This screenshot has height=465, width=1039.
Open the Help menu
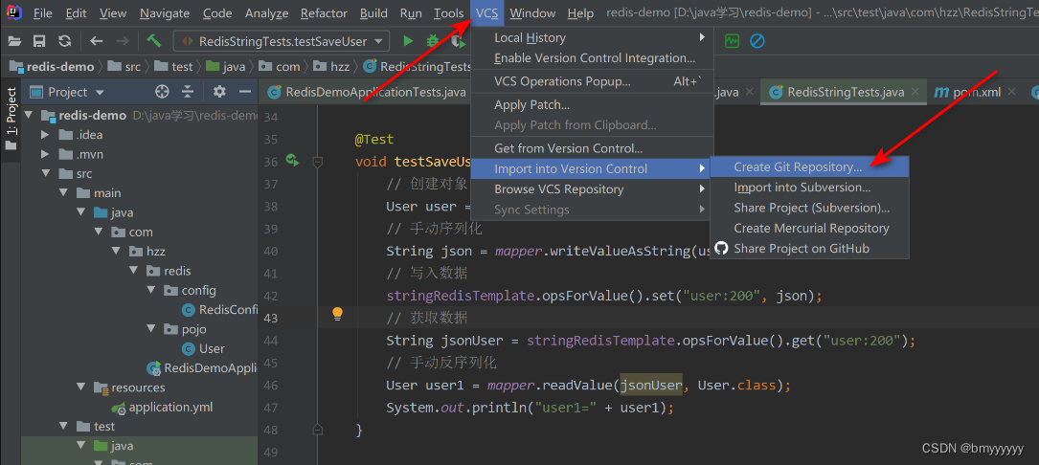581,13
